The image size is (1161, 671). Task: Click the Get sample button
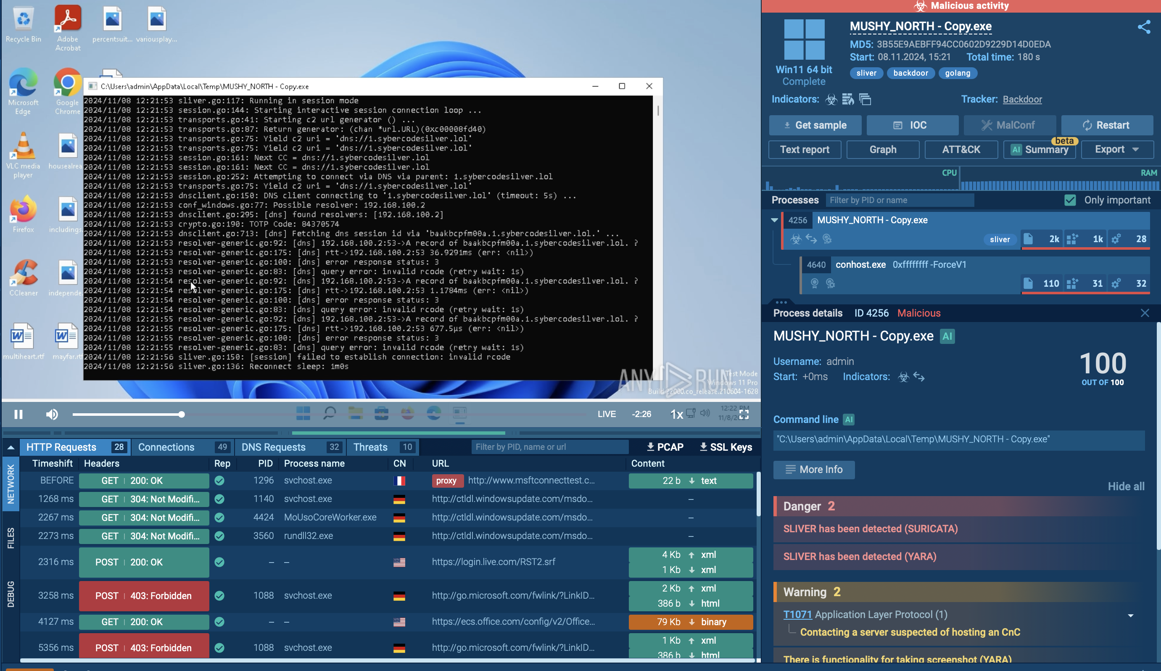pos(815,125)
